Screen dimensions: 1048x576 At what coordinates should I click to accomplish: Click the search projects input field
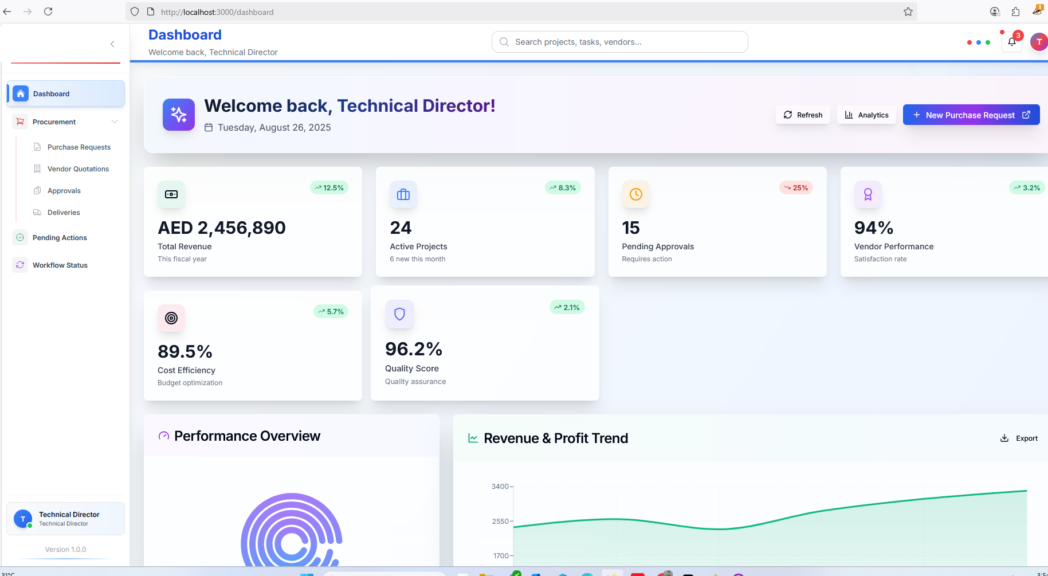pyautogui.click(x=619, y=41)
